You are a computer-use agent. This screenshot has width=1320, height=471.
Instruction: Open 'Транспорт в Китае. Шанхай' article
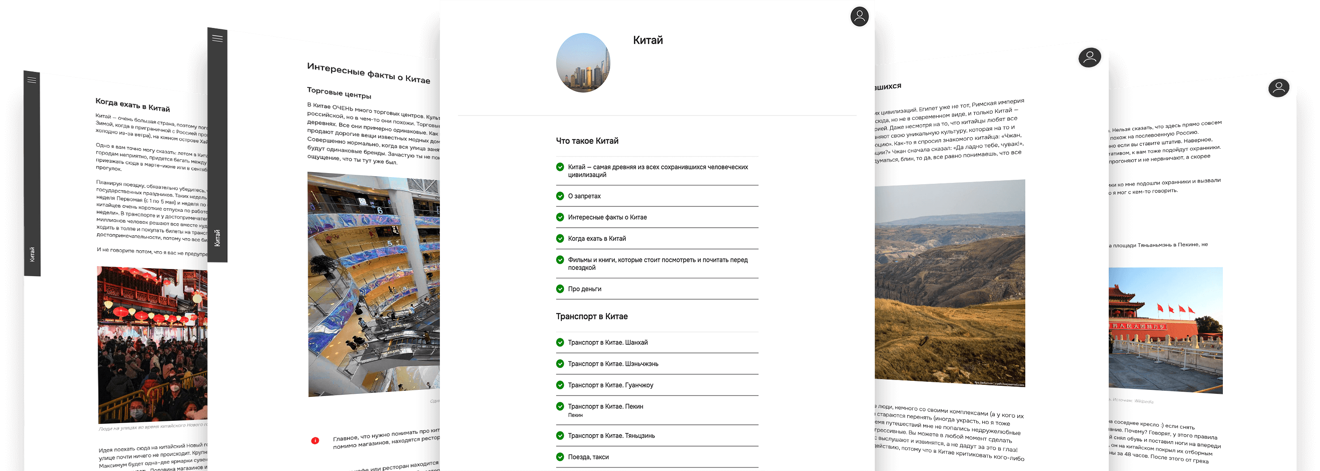pos(608,343)
